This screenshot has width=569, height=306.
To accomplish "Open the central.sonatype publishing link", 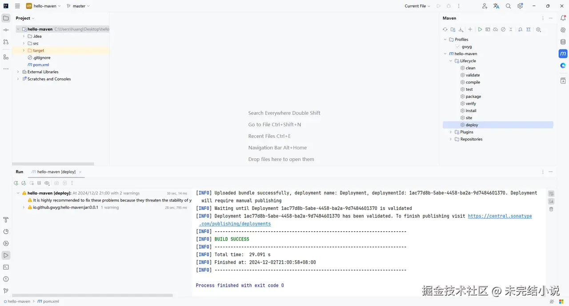I will tap(500, 216).
